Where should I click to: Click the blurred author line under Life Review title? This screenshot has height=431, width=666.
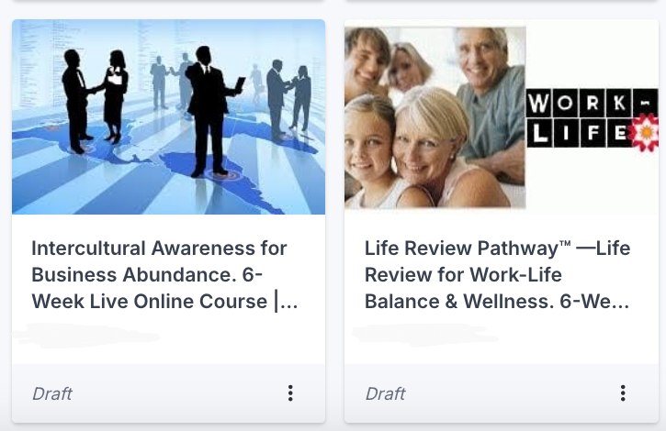point(424,335)
